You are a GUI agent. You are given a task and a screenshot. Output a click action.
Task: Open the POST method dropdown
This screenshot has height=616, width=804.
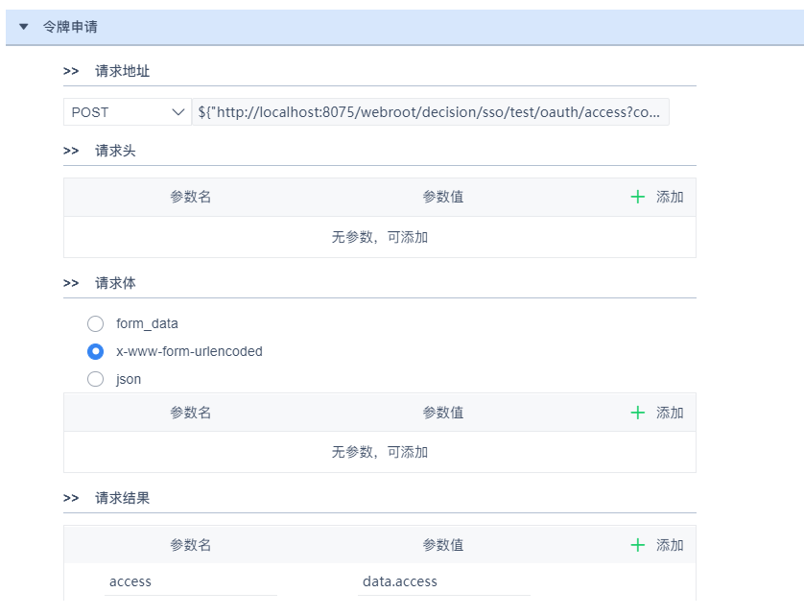(128, 112)
